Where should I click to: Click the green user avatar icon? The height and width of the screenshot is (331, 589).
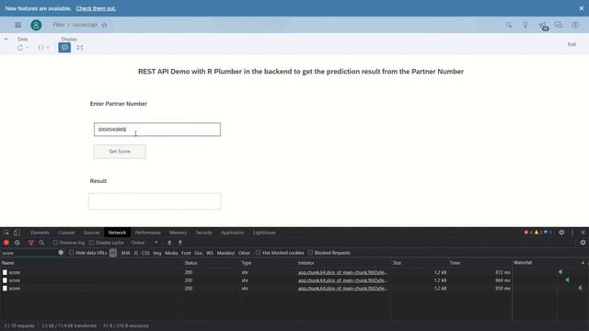coord(36,25)
